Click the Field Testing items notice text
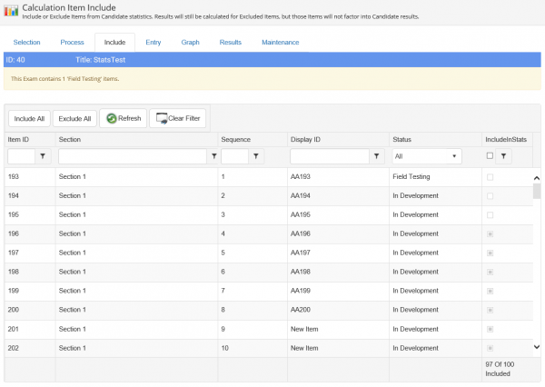The height and width of the screenshot is (387, 545). [64, 79]
